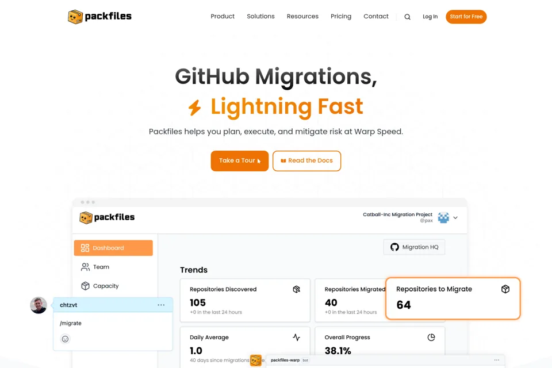The image size is (552, 368).
Task: Click the Repositories Discovered search-box icon
Action: click(297, 289)
